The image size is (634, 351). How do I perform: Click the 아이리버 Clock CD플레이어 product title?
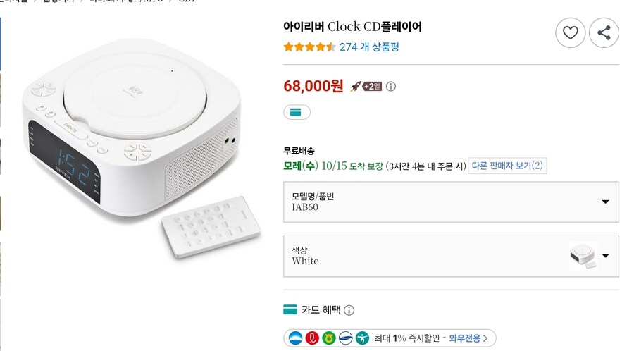click(352, 27)
